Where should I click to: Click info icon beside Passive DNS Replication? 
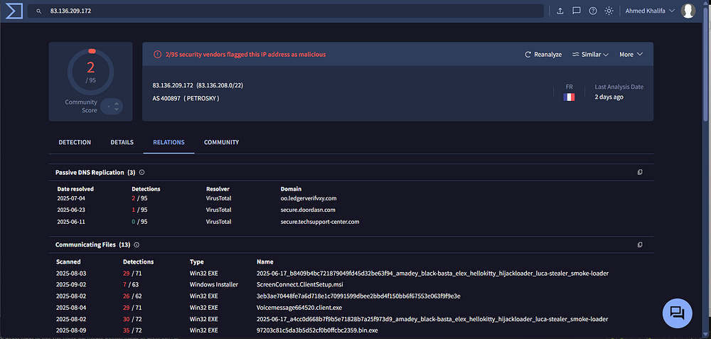(x=141, y=173)
